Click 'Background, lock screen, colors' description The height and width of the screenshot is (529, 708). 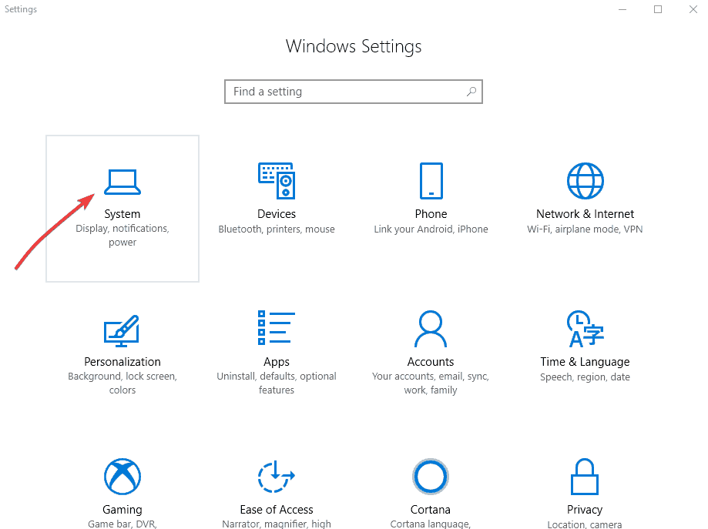click(122, 383)
